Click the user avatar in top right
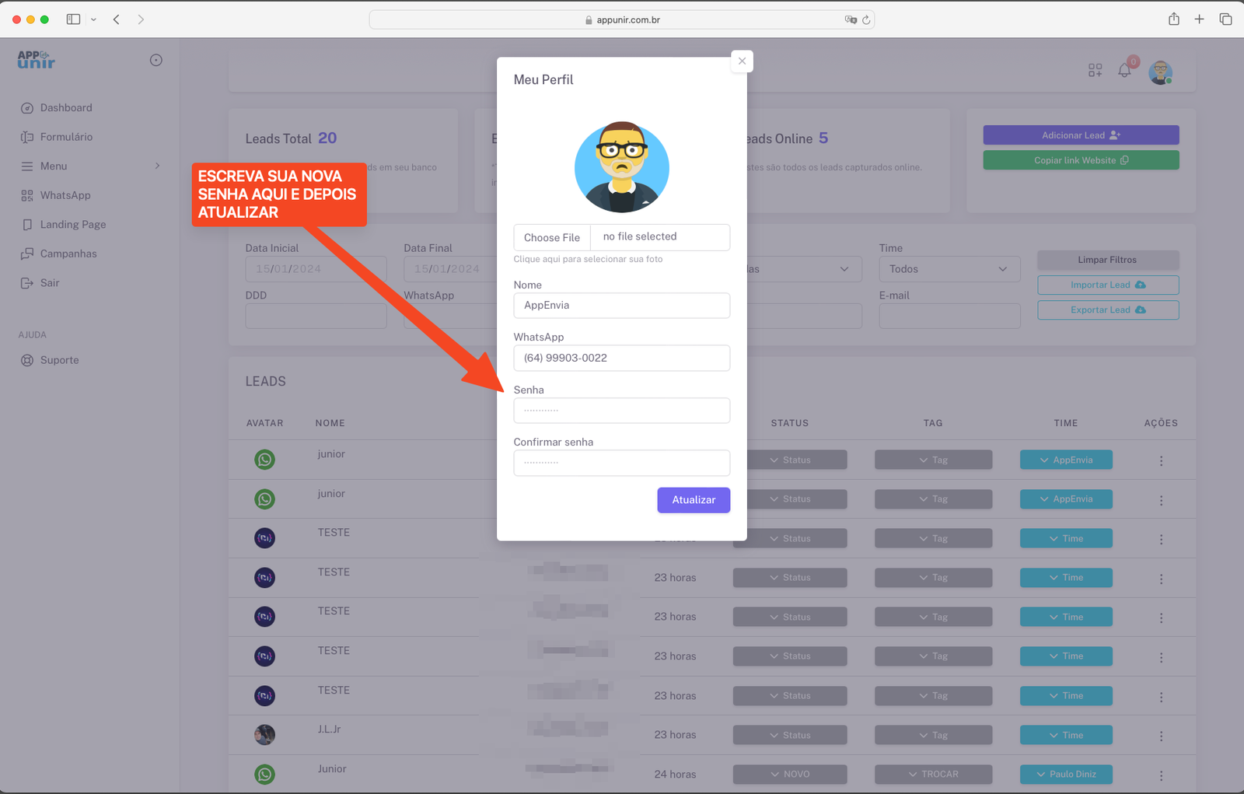This screenshot has width=1244, height=794. click(1160, 72)
